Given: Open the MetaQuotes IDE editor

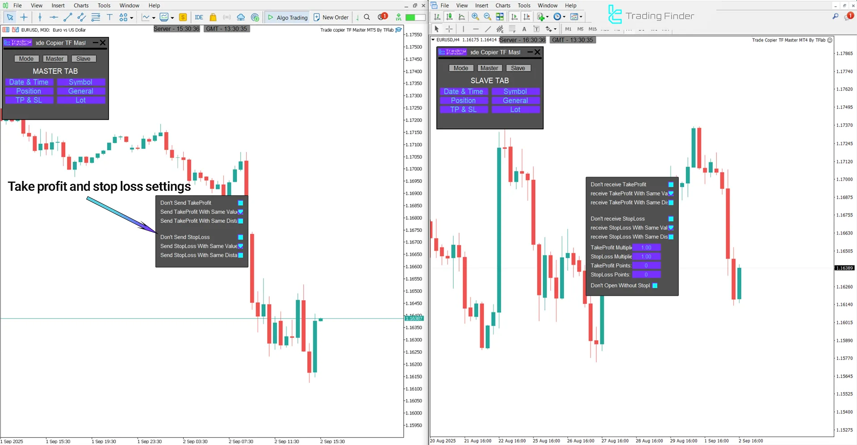Looking at the screenshot, I should [x=199, y=17].
